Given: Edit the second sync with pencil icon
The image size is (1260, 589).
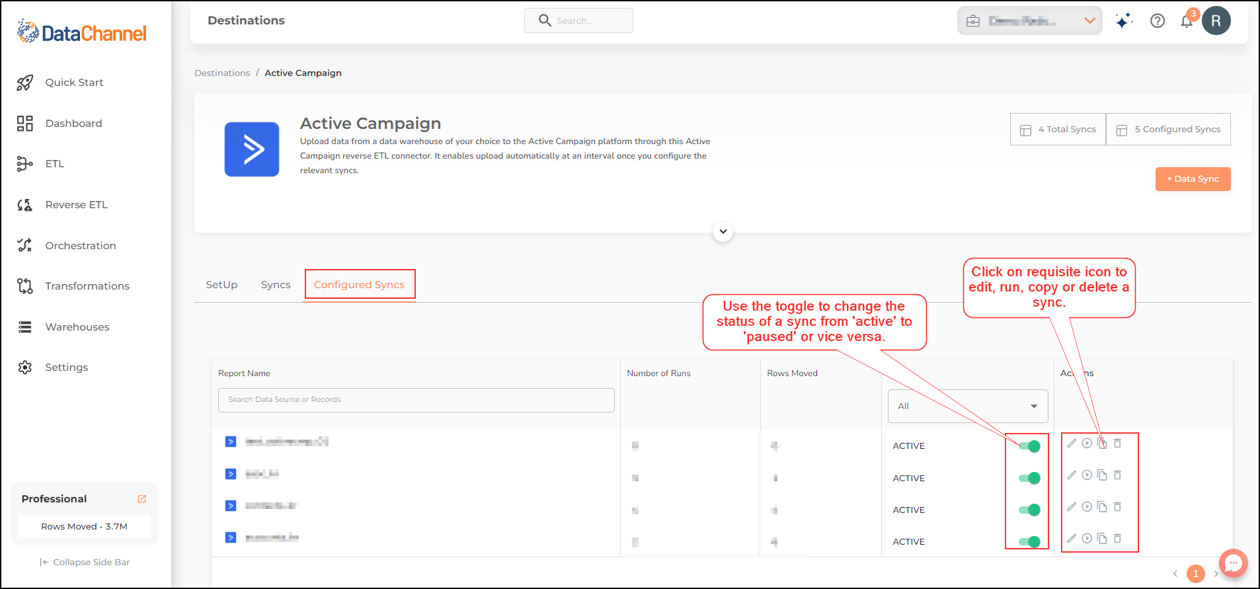Looking at the screenshot, I should point(1072,475).
